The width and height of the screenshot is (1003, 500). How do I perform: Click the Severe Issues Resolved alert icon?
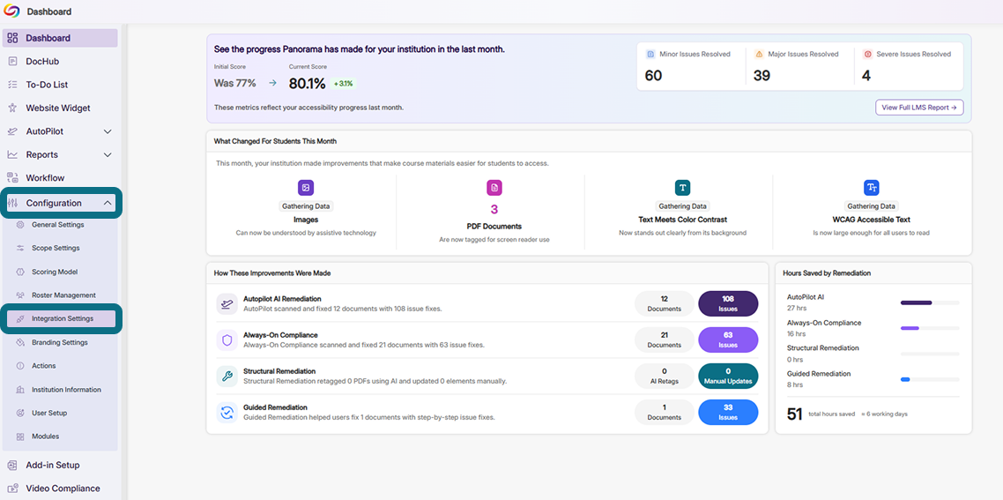[x=867, y=55]
